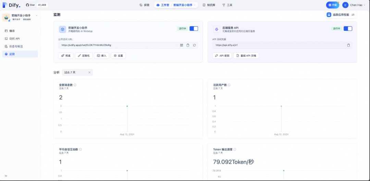Image resolution: width=370 pixels, height=181 pixels.
Task: Open the API 密钥 button
Action: pyautogui.click(x=222, y=56)
